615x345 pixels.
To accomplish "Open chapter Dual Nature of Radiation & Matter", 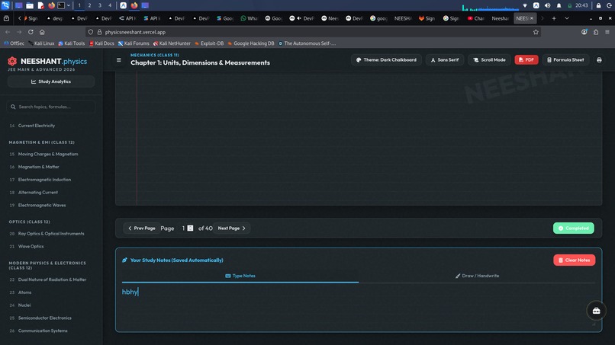I will click(x=51, y=280).
